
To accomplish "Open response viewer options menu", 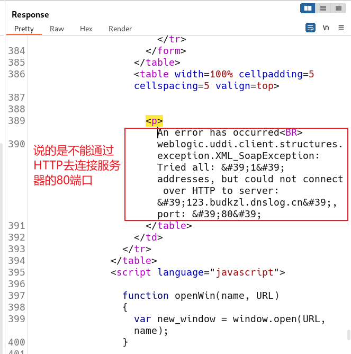I will click(341, 28).
